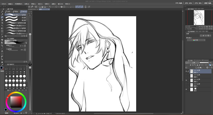Select the Decoration sparkle tool

[x=2, y=26]
